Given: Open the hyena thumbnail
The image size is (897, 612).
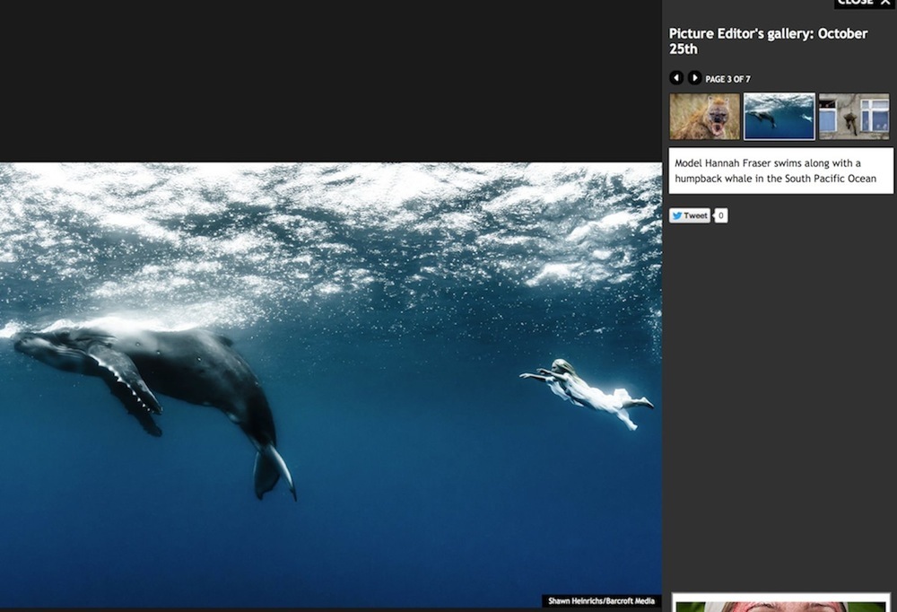Looking at the screenshot, I should tap(705, 117).
